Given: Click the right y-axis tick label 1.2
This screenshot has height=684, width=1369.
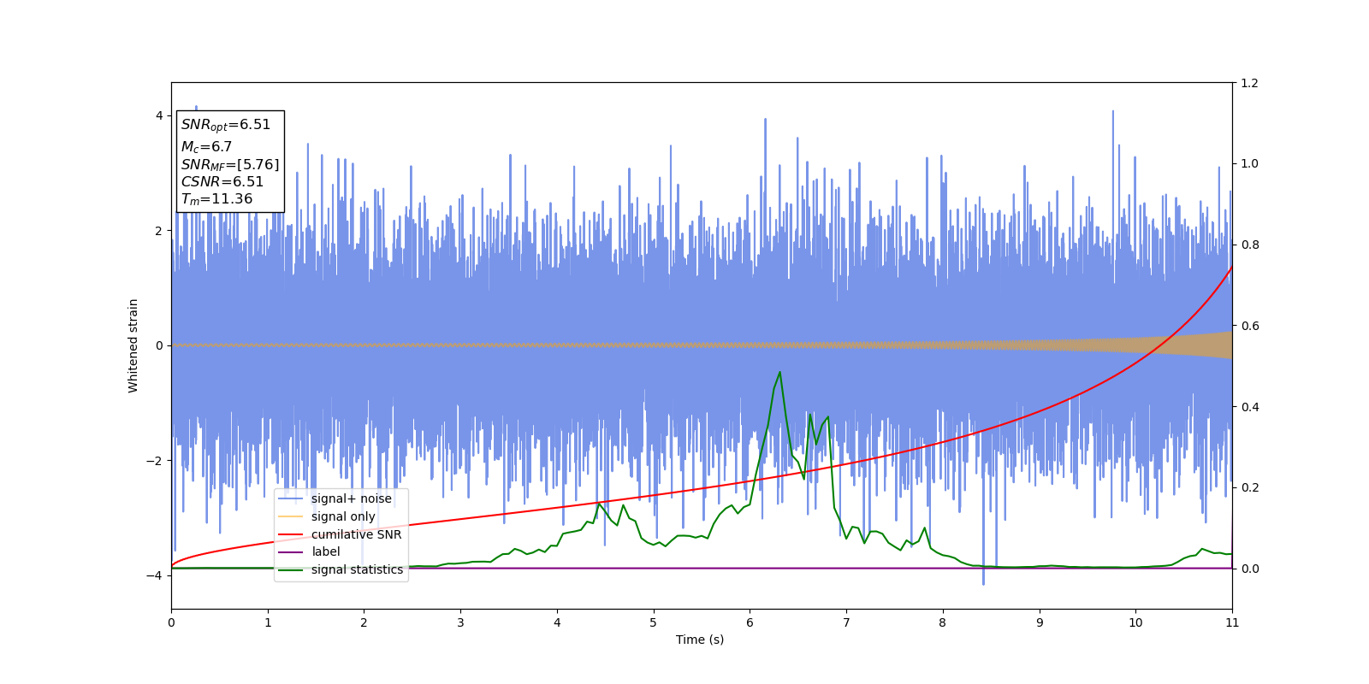Looking at the screenshot, I should 1249,83.
